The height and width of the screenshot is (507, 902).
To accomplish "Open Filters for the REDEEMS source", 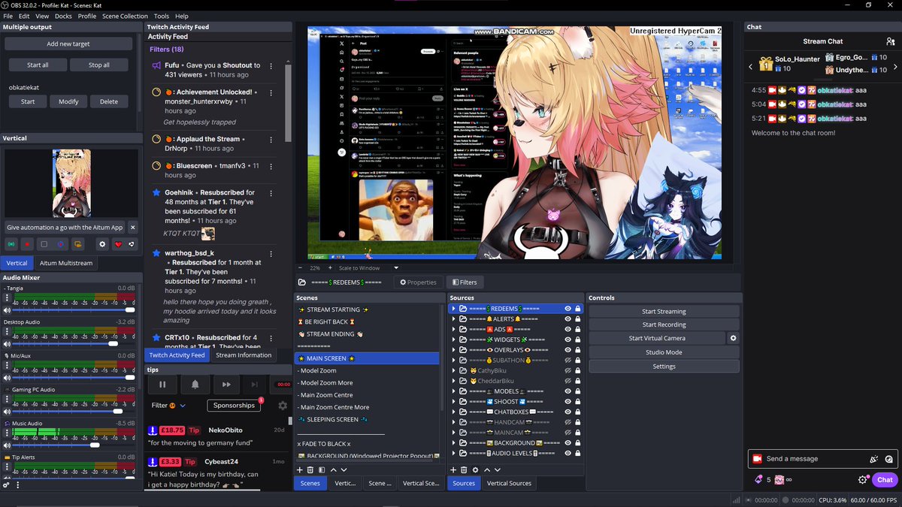I will click(464, 282).
